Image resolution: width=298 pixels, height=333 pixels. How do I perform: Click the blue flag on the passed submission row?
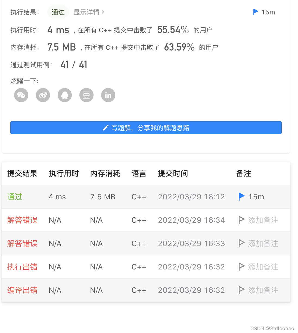(241, 197)
